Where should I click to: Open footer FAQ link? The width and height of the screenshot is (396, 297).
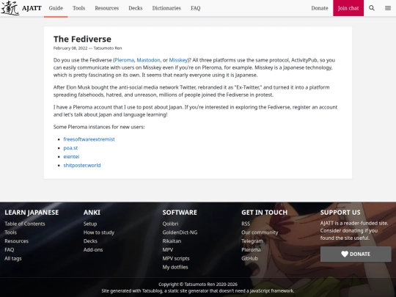click(x=10, y=250)
